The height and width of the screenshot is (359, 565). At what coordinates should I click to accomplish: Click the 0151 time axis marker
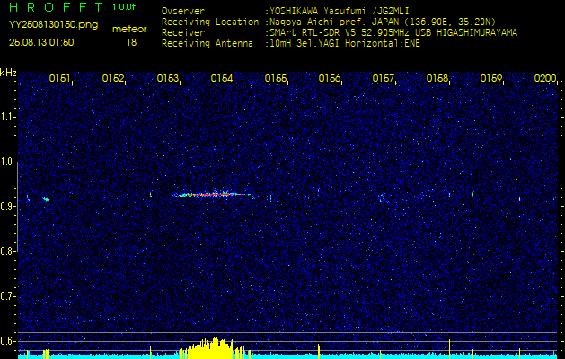pos(59,78)
